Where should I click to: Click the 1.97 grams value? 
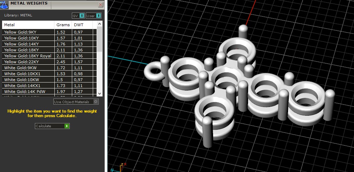coord(61,92)
